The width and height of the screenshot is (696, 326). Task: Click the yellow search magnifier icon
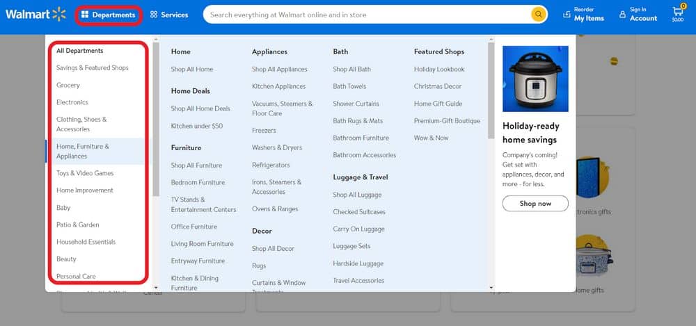pos(539,15)
